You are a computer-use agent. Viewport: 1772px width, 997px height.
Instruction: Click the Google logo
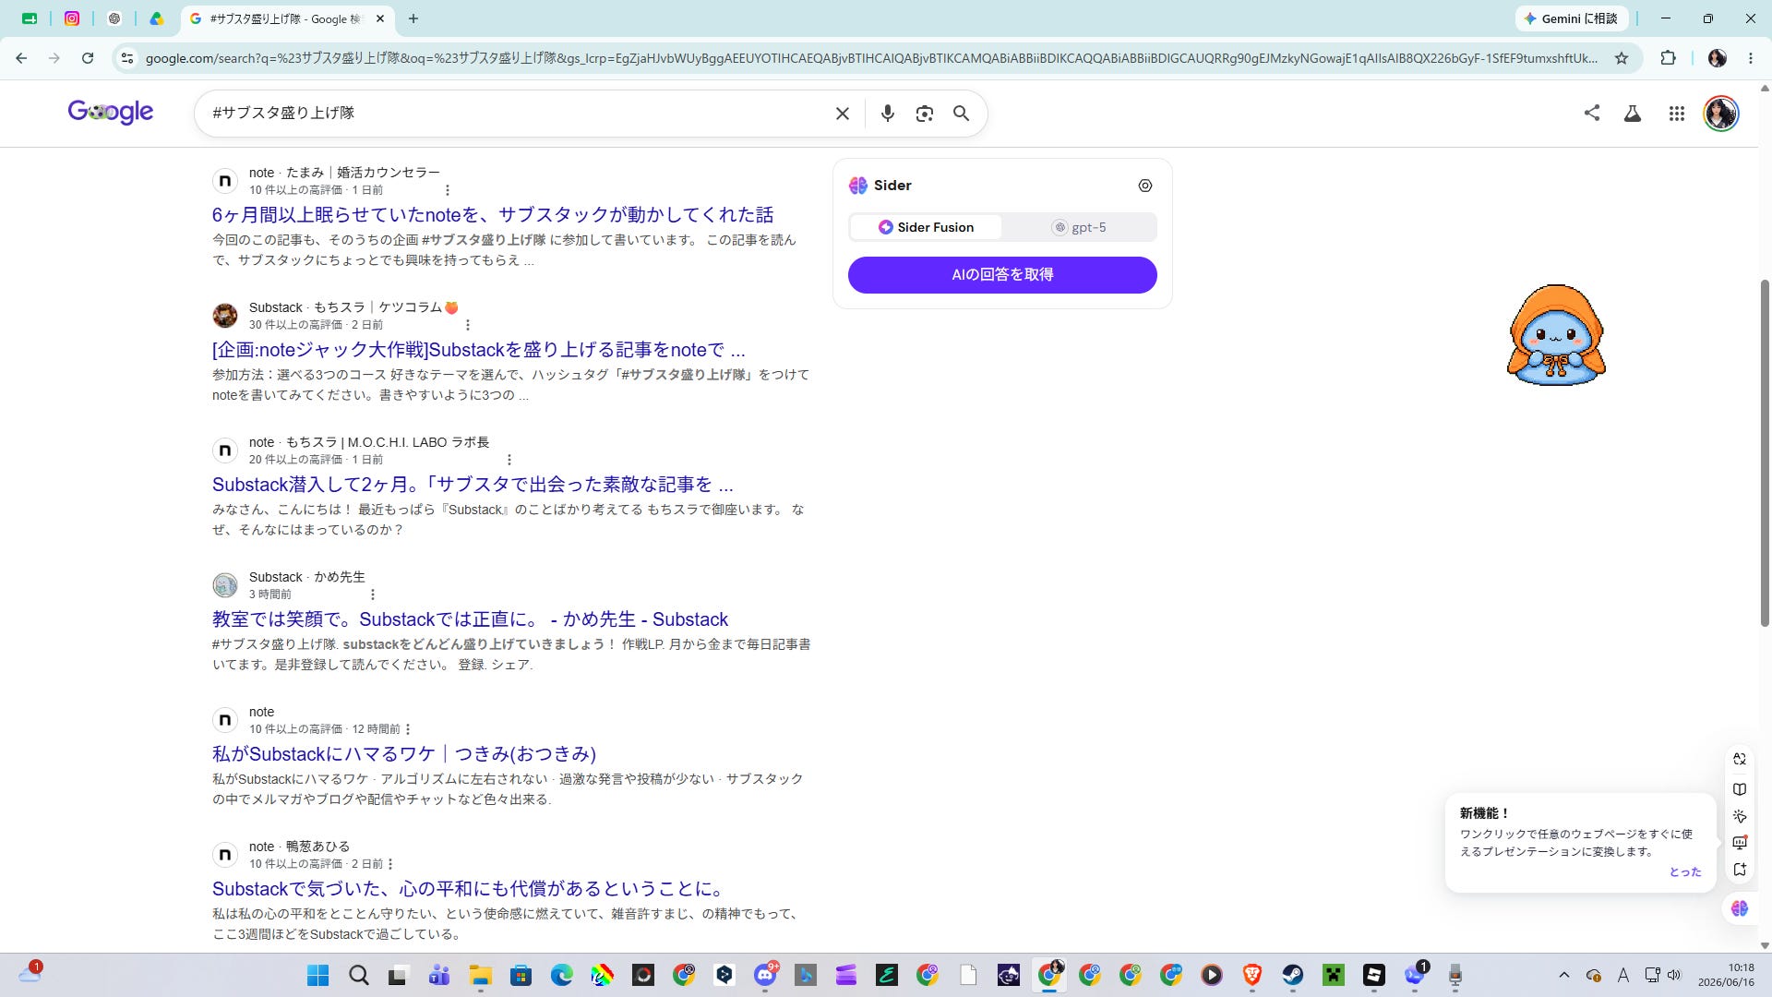111,112
